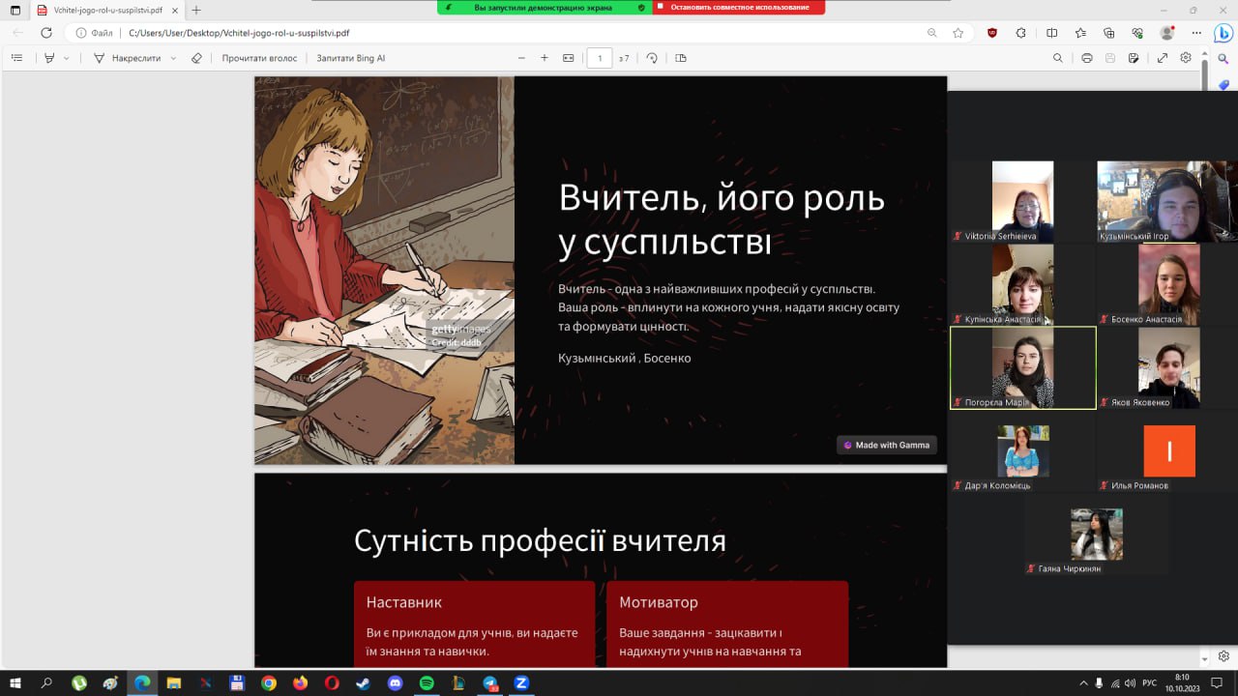Stop screen sharing red button
The width and height of the screenshot is (1238, 696).
pos(739,7)
